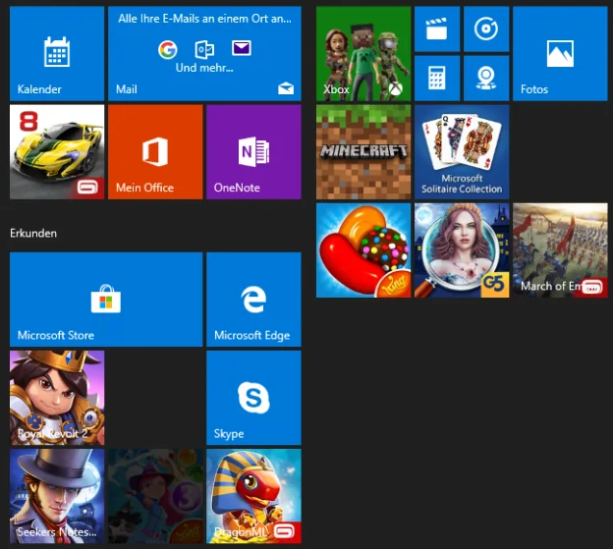Click the Google icon in Mail tile
613x549 pixels.
pyautogui.click(x=168, y=50)
